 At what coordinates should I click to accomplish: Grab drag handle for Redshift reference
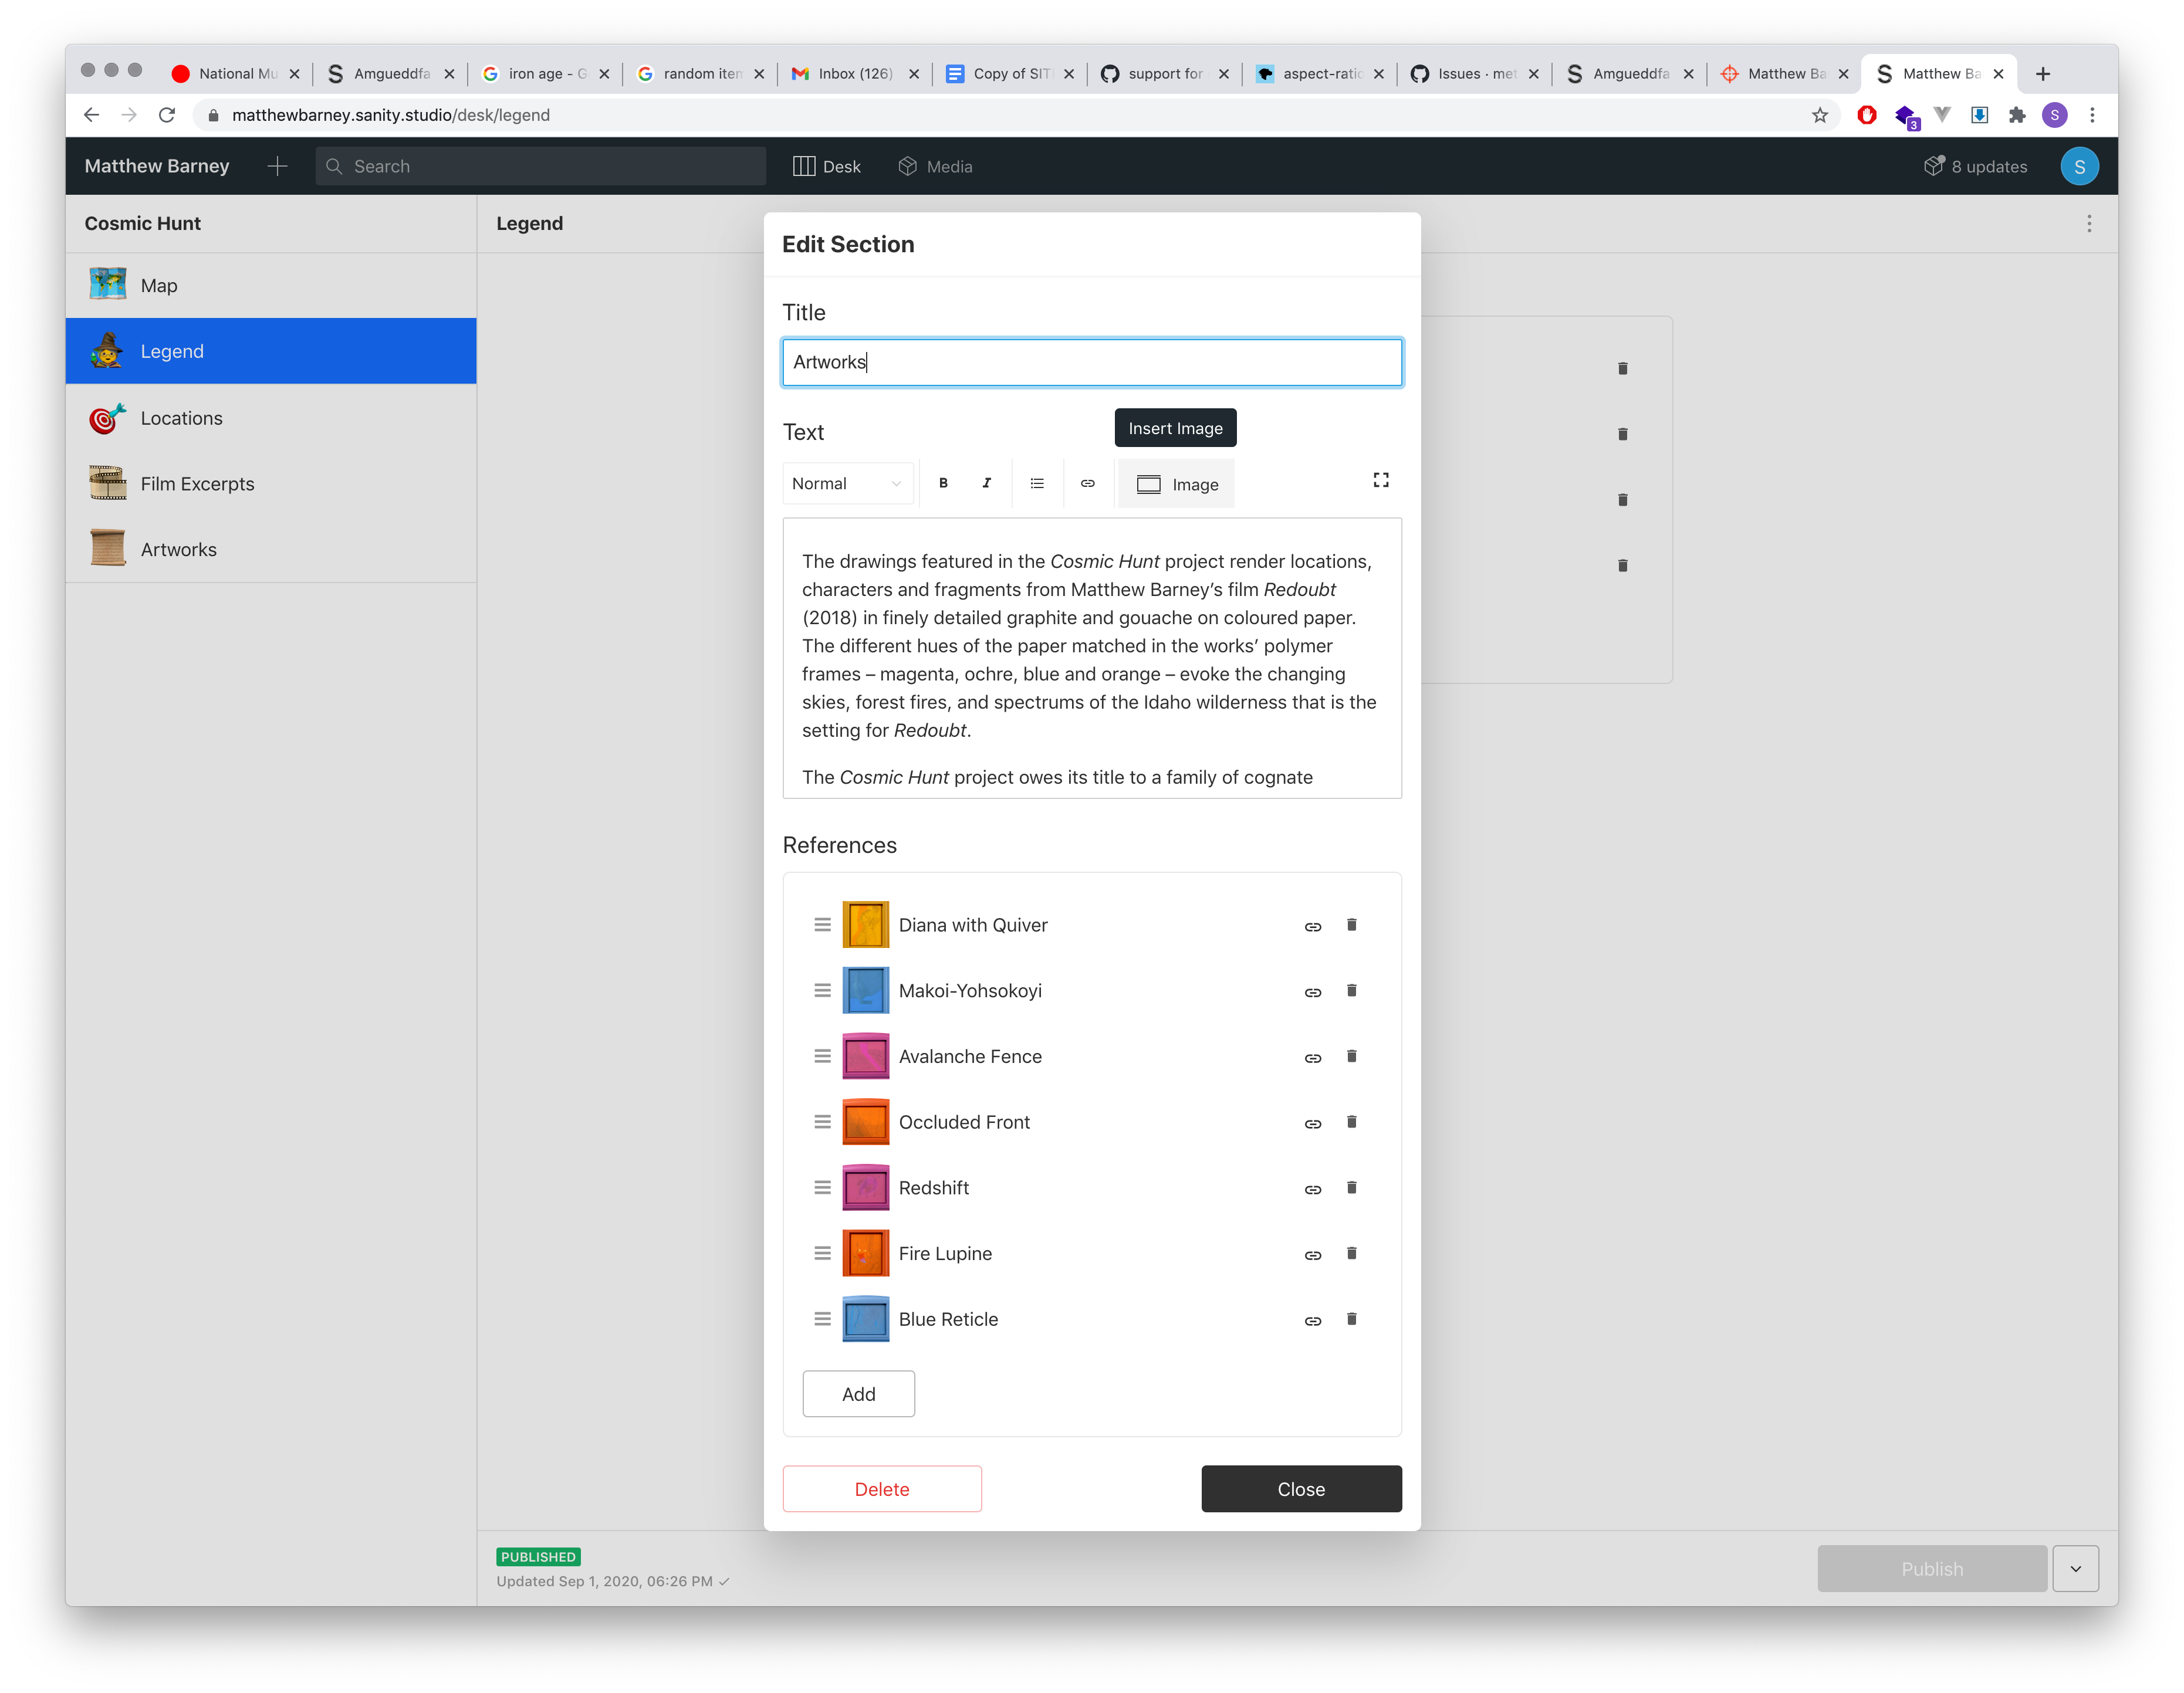point(822,1187)
